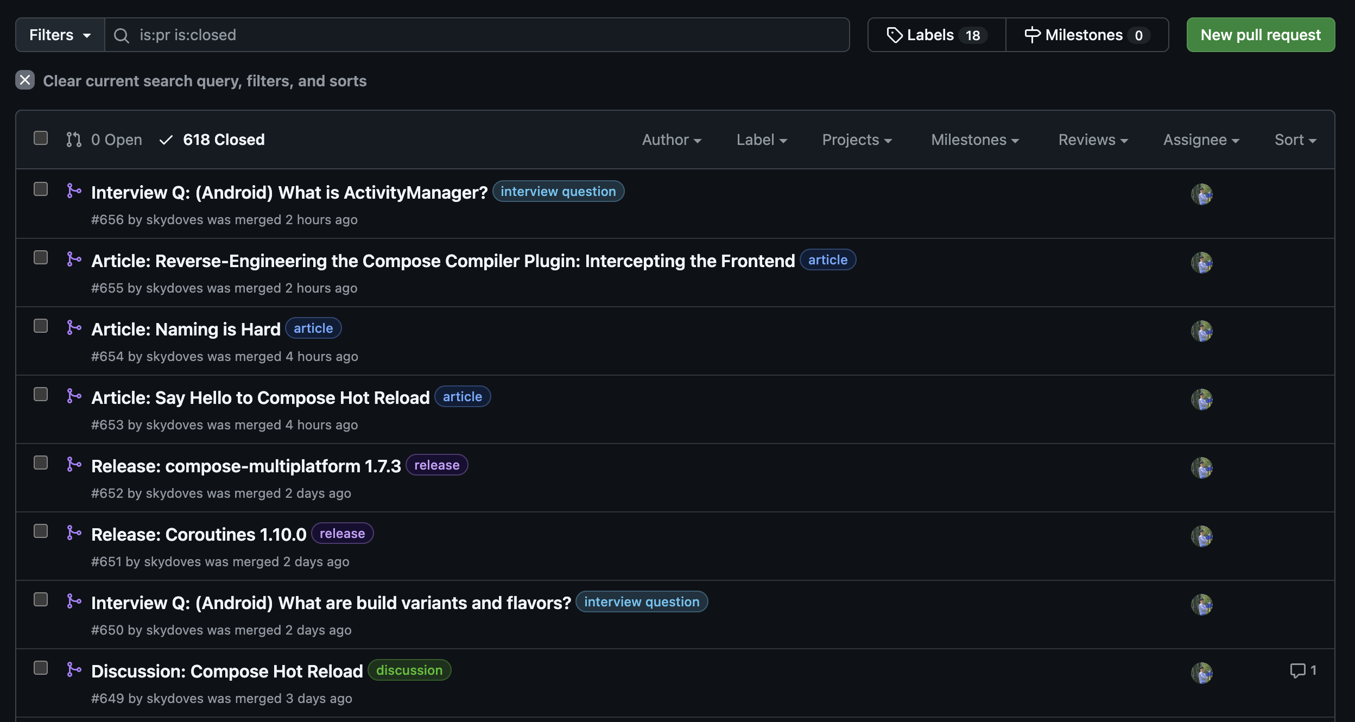Filter by release label on PR #652
1355x722 pixels.
point(436,465)
